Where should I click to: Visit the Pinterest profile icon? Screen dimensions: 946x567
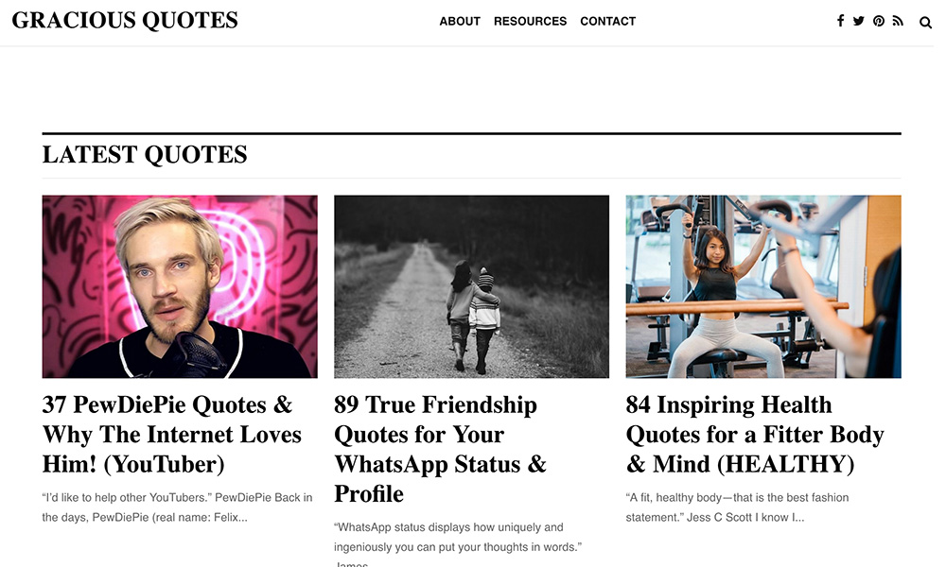click(879, 21)
